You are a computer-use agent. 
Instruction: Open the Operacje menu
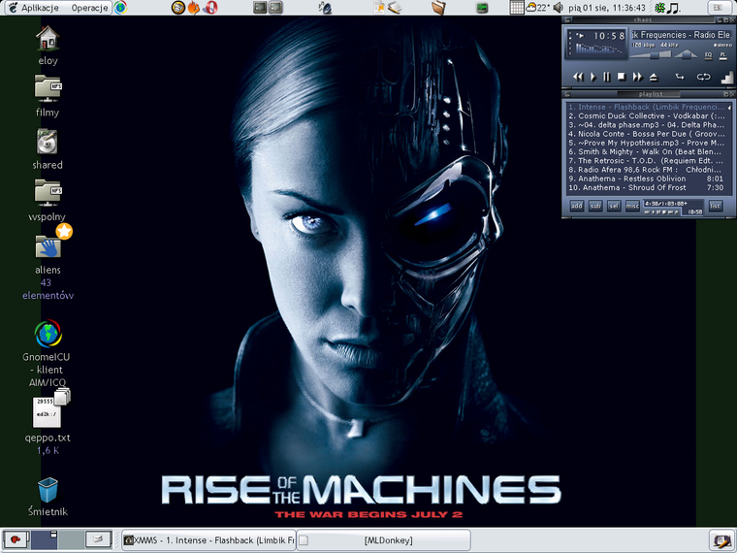pyautogui.click(x=89, y=8)
